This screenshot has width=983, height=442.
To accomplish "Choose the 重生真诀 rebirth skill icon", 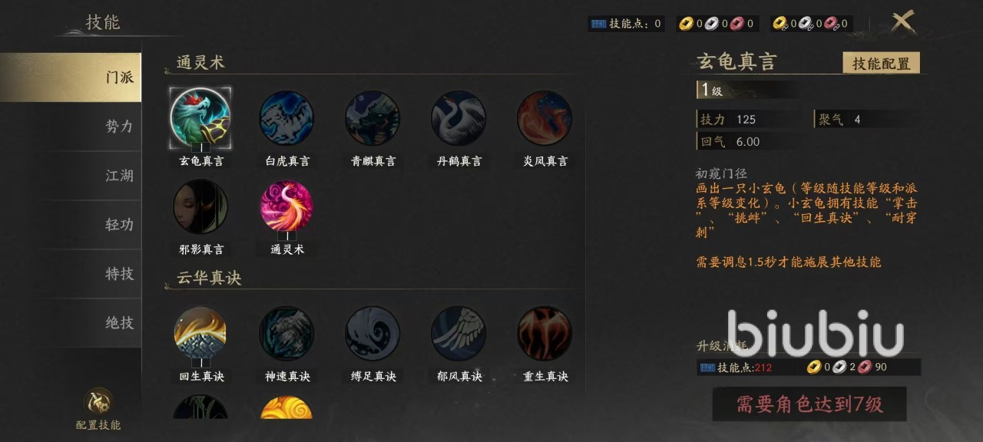I will [544, 334].
